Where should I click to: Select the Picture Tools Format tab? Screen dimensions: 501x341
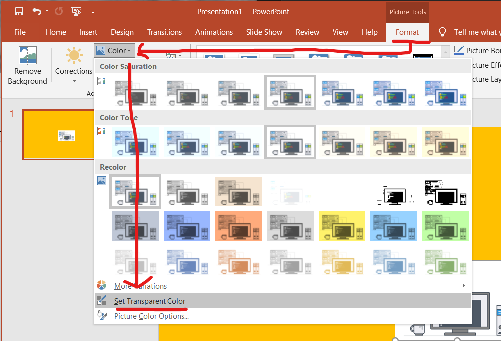coord(407,32)
